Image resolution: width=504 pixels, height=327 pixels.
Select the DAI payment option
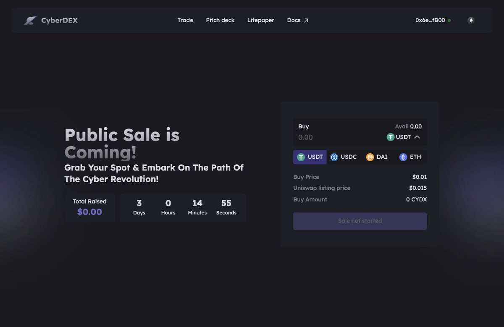tap(377, 157)
